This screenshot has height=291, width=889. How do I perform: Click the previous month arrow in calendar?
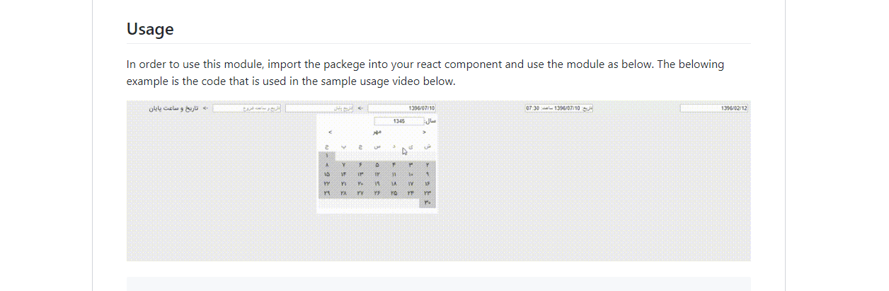coord(423,132)
